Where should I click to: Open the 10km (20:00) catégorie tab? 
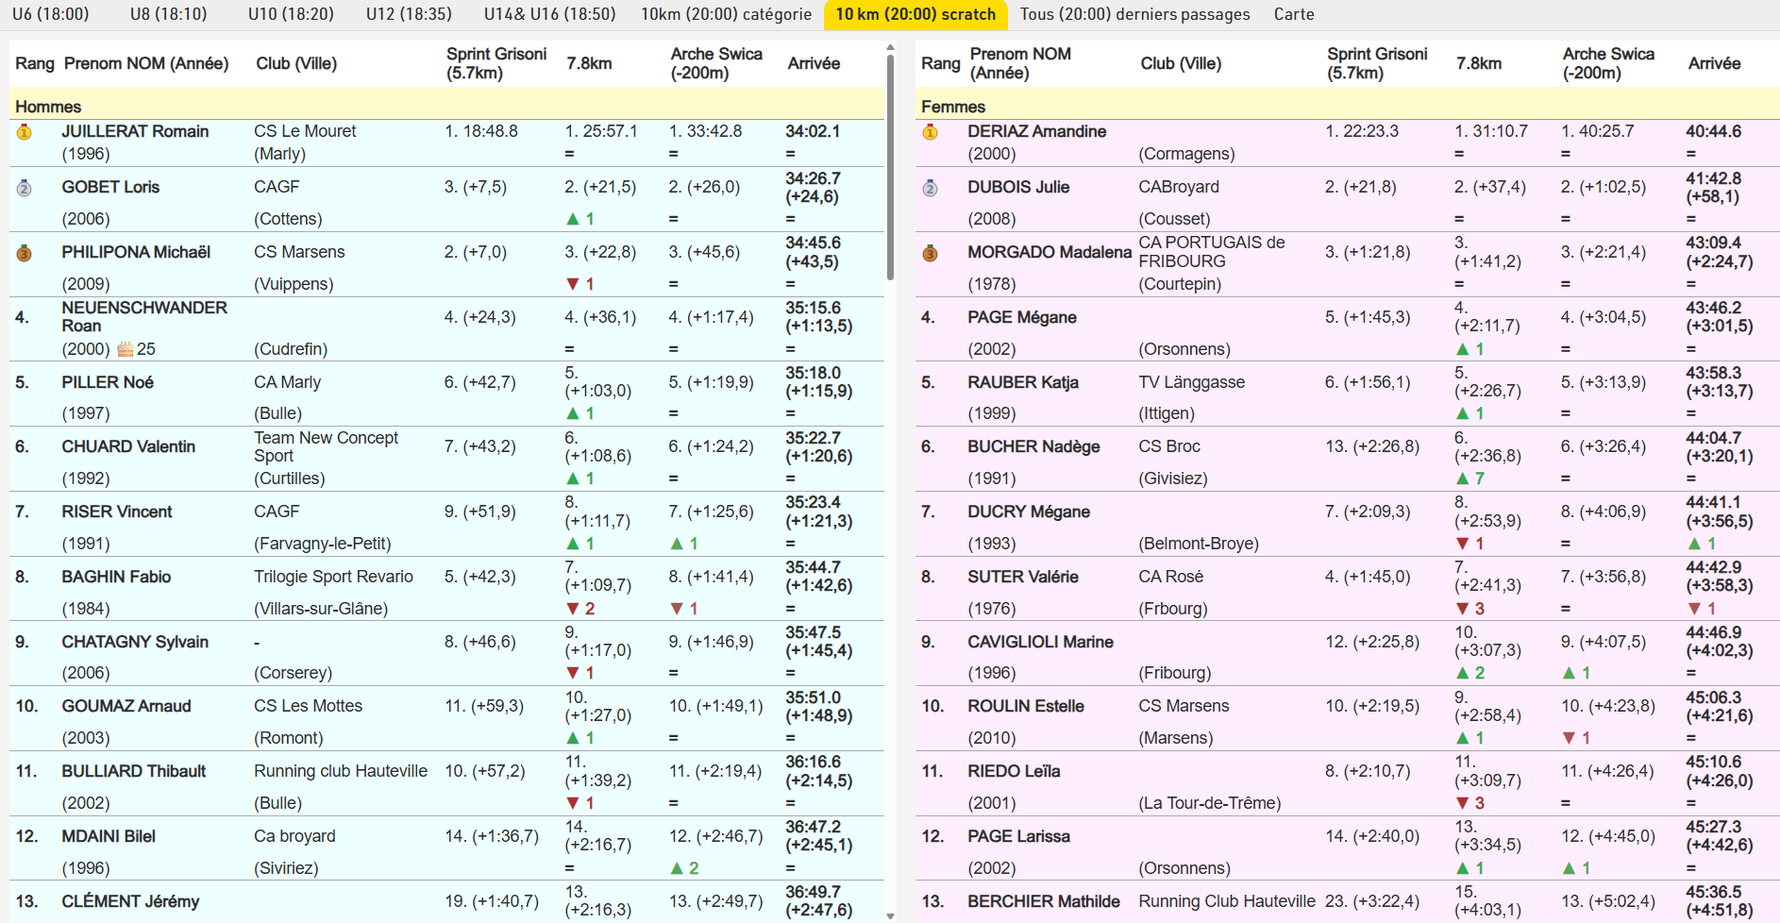726,14
